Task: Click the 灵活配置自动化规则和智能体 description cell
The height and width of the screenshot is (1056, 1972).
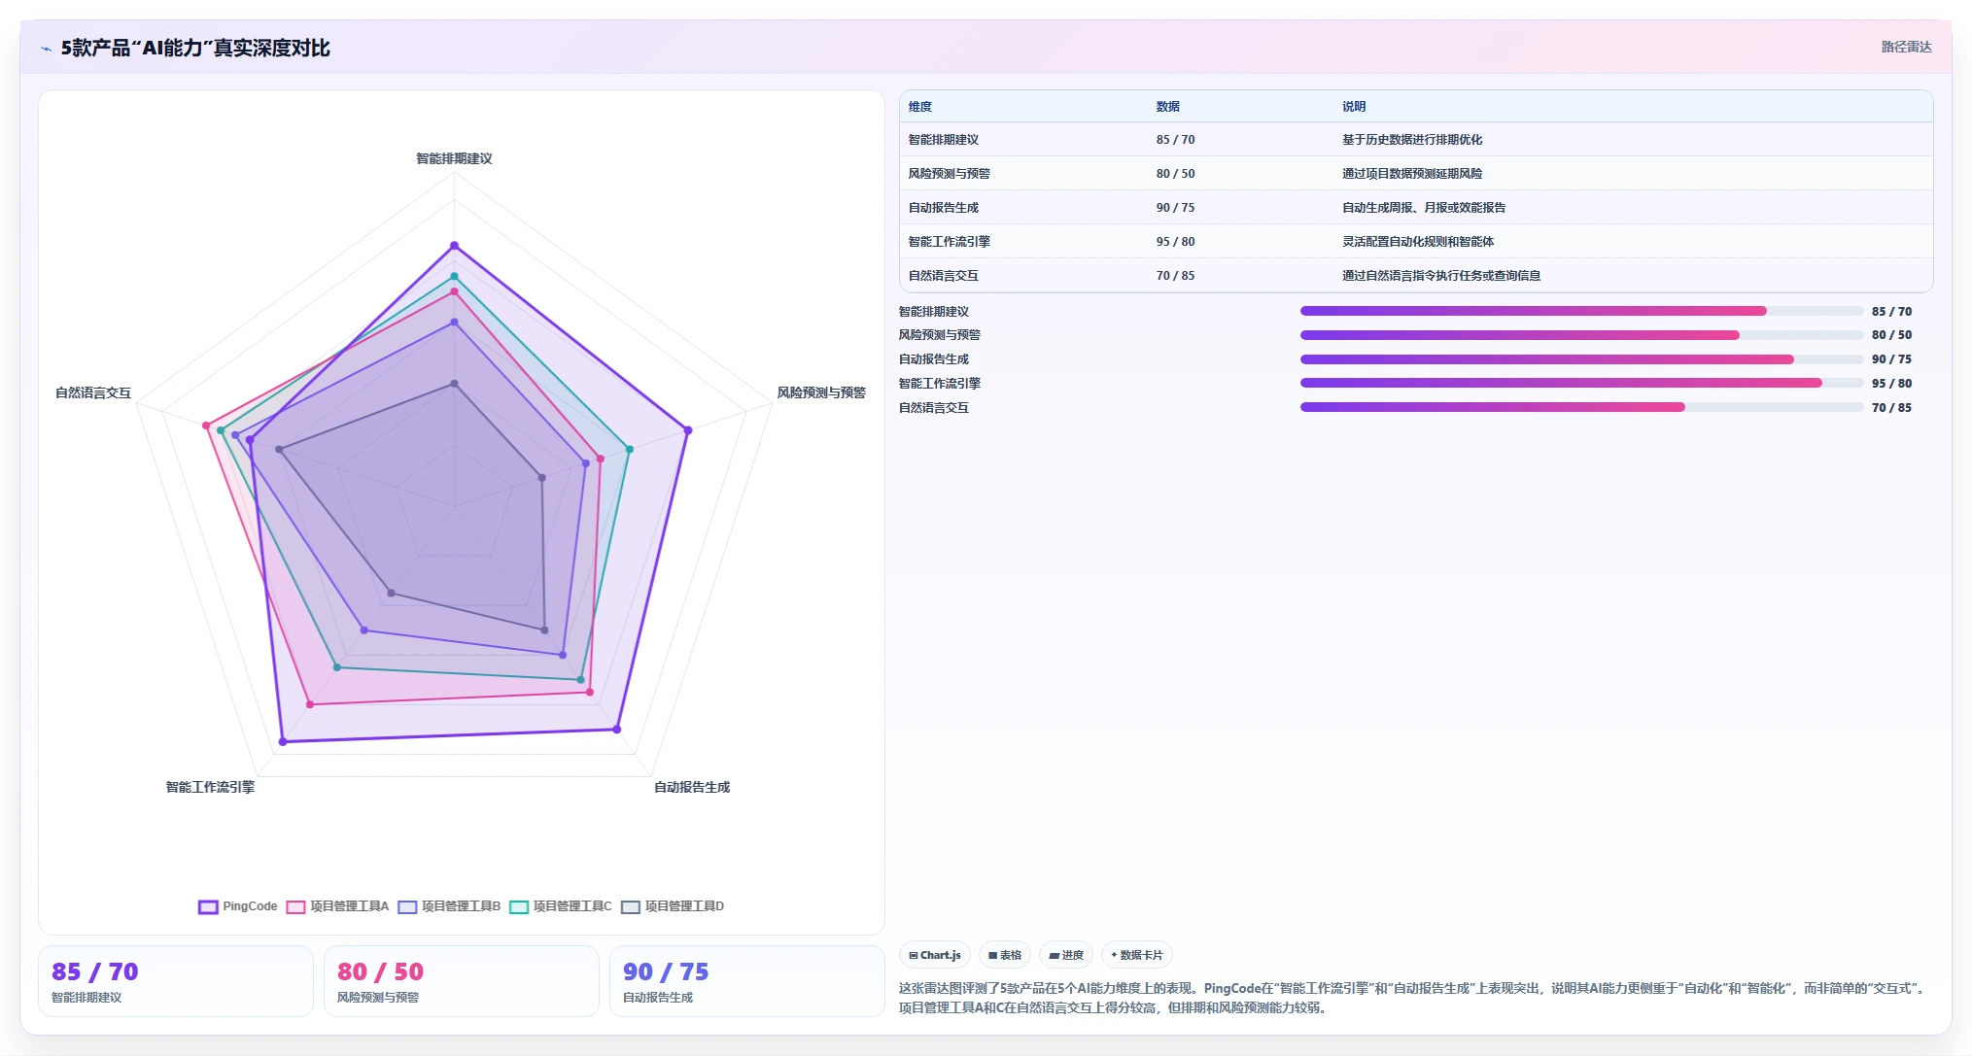Action: (x=1418, y=242)
